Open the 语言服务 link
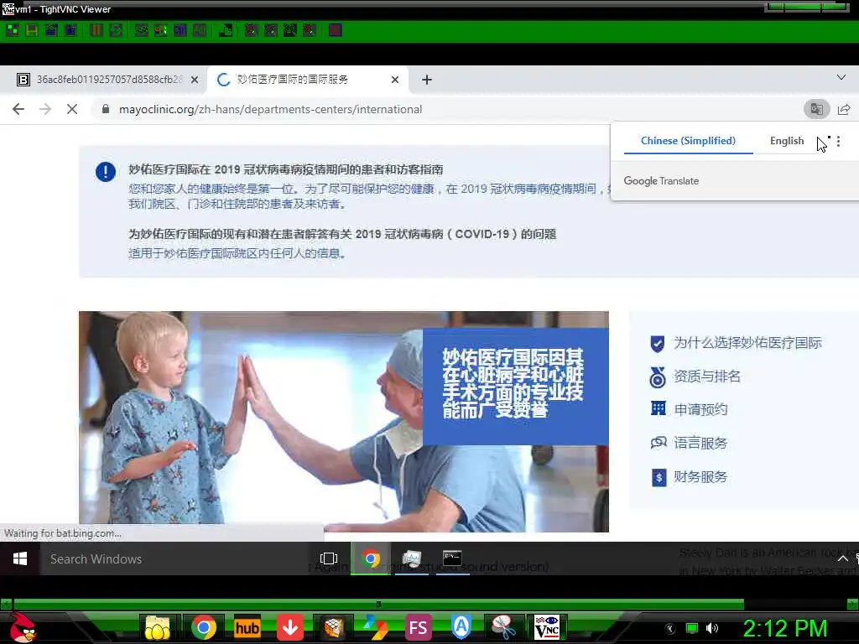Screen dimensions: 859x644 700,443
